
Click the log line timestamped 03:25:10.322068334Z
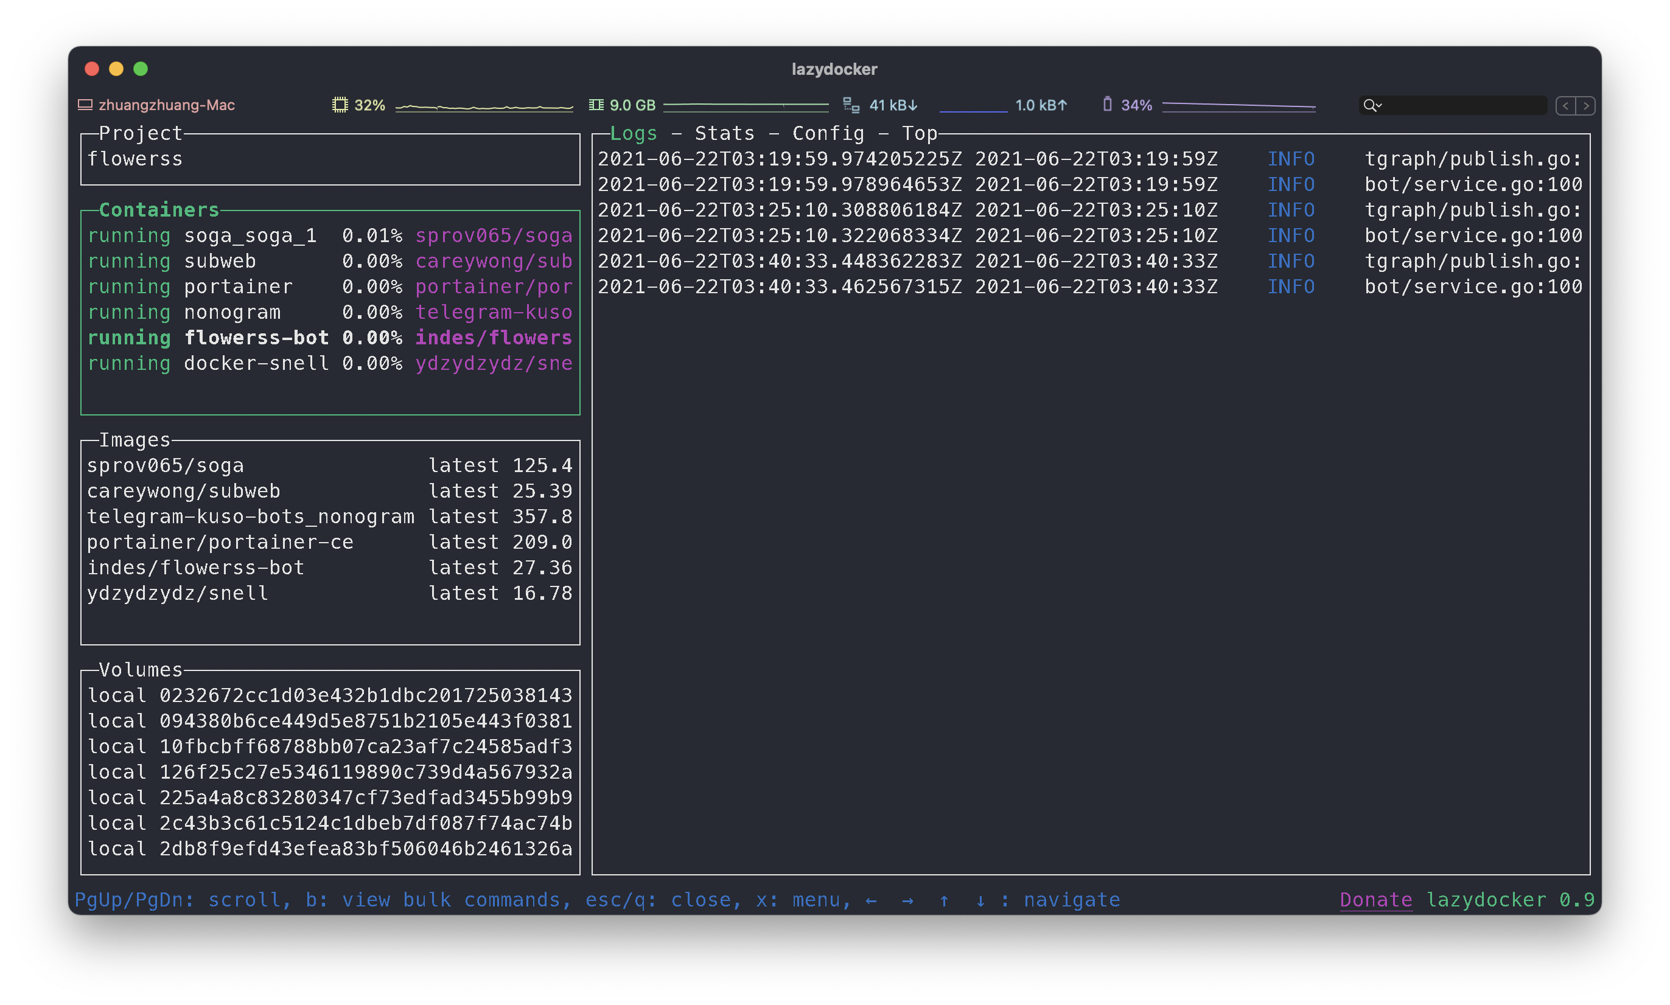1090,235
